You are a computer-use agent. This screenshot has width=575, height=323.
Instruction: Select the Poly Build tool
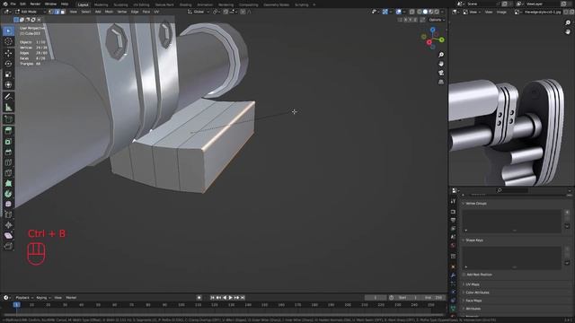pos(8,183)
